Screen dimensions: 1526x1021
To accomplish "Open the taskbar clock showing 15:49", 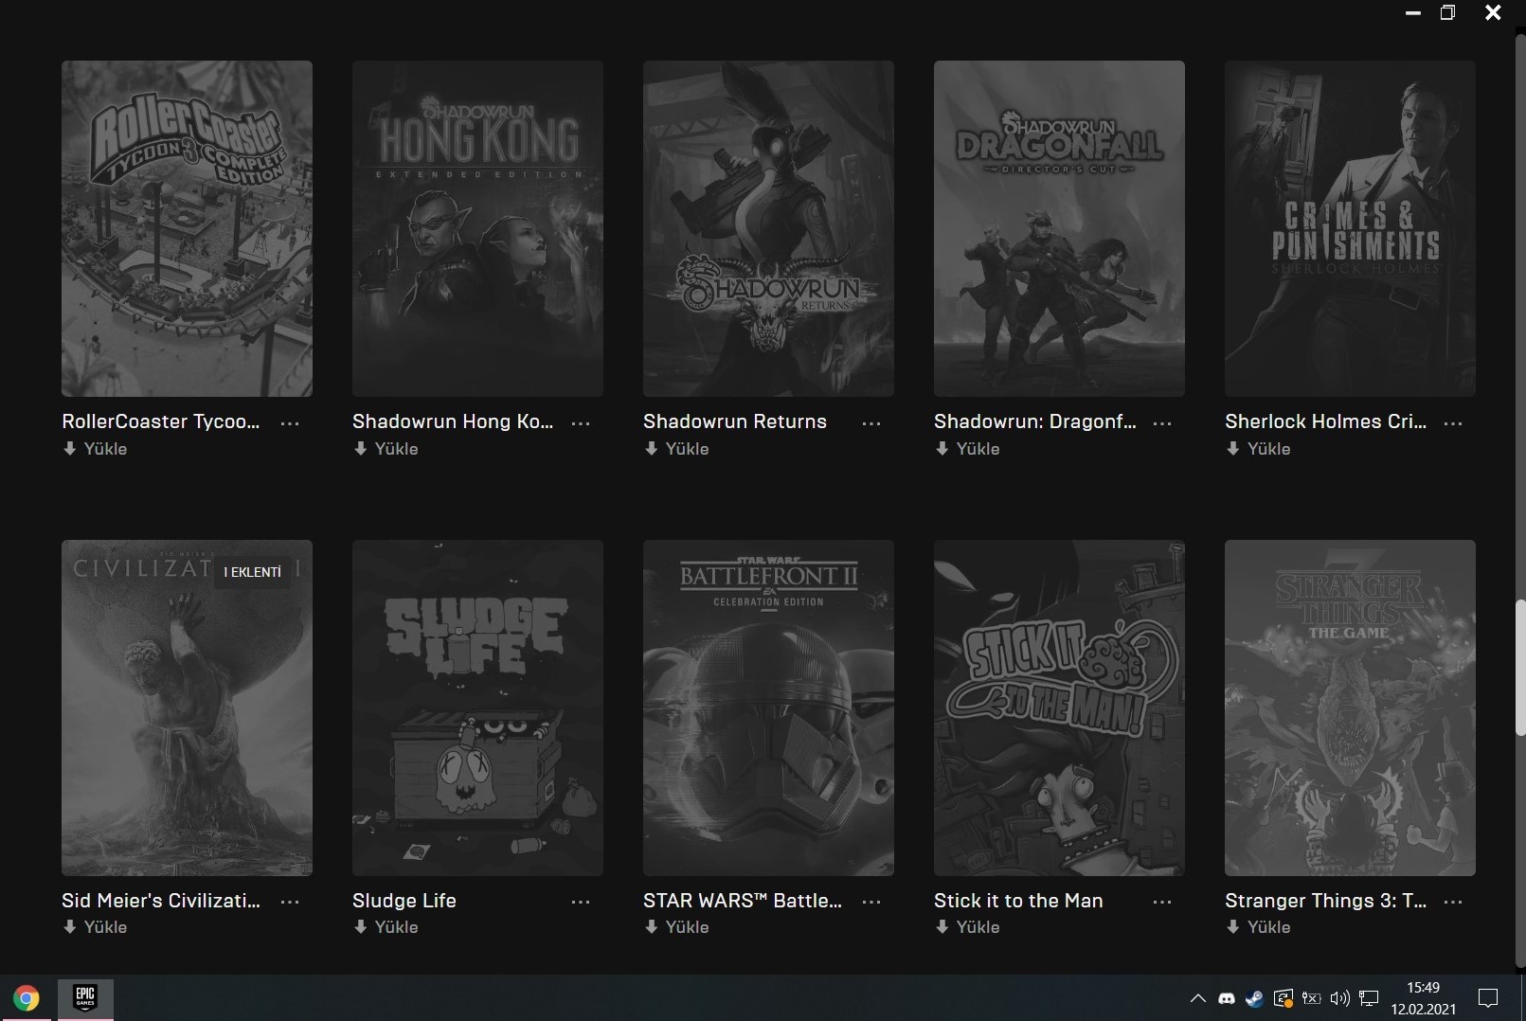I will click(1424, 998).
